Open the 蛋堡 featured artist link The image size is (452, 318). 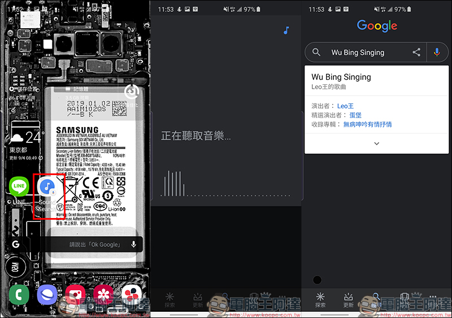pos(355,115)
